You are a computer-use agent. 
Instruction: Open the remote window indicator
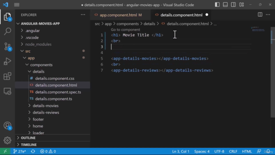5,151
